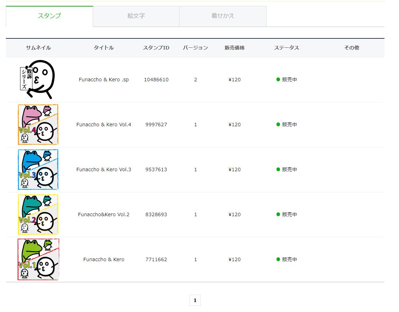Open the Vol.2 teal frog thumbnail
This screenshot has width=399, height=312.
pos(38,214)
